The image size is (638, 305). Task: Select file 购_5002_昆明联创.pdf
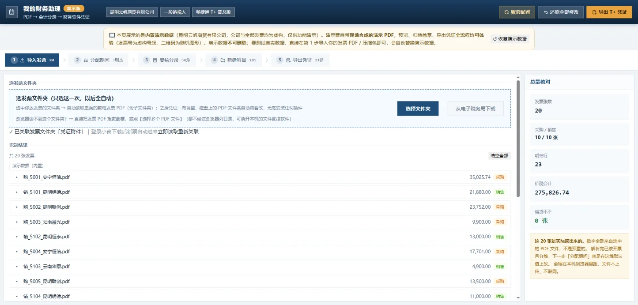(46, 207)
